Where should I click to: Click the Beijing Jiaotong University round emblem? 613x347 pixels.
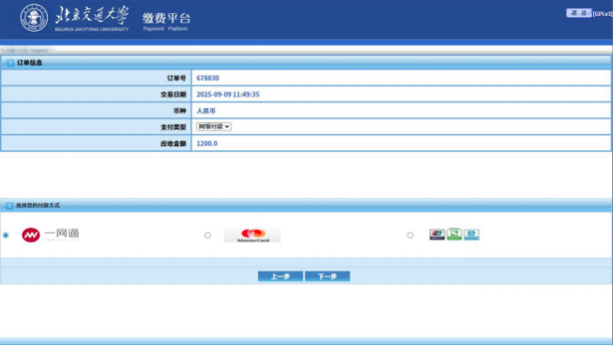coord(35,18)
